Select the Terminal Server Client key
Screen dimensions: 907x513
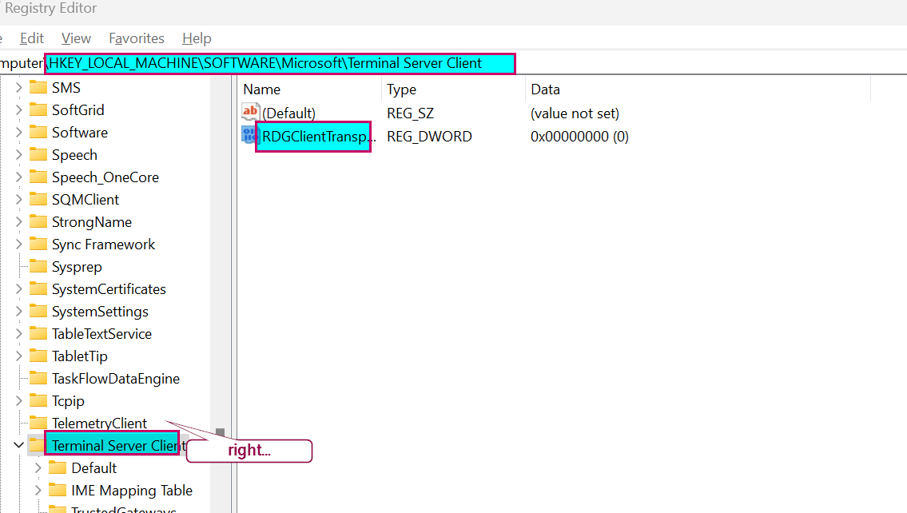(x=118, y=445)
